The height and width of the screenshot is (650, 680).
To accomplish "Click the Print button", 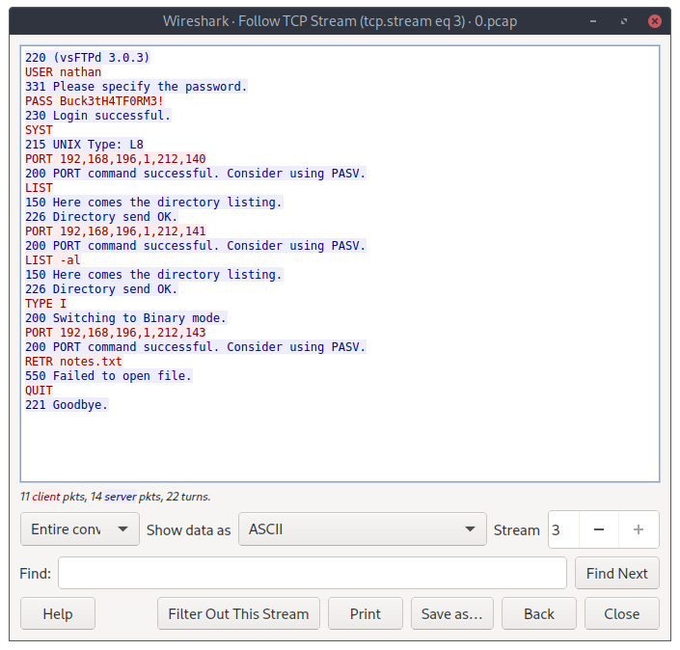I will click(x=366, y=613).
